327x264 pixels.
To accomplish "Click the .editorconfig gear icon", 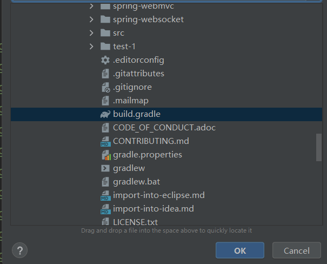I will pyautogui.click(x=105, y=60).
